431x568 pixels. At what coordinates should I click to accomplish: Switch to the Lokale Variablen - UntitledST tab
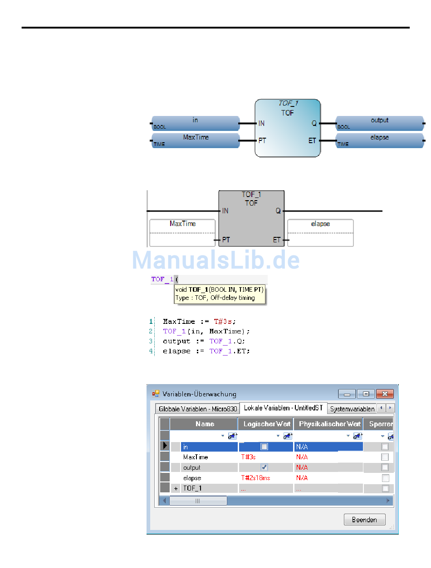pos(283,408)
